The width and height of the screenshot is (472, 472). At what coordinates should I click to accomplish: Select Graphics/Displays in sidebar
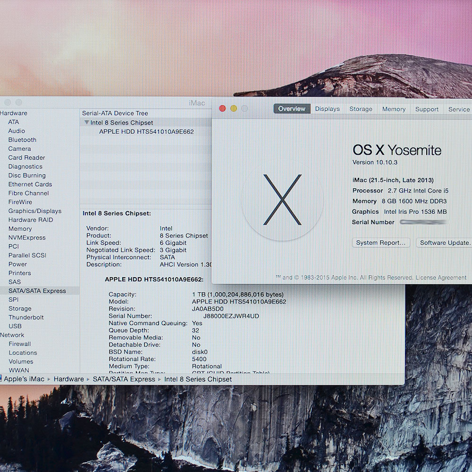click(34, 211)
